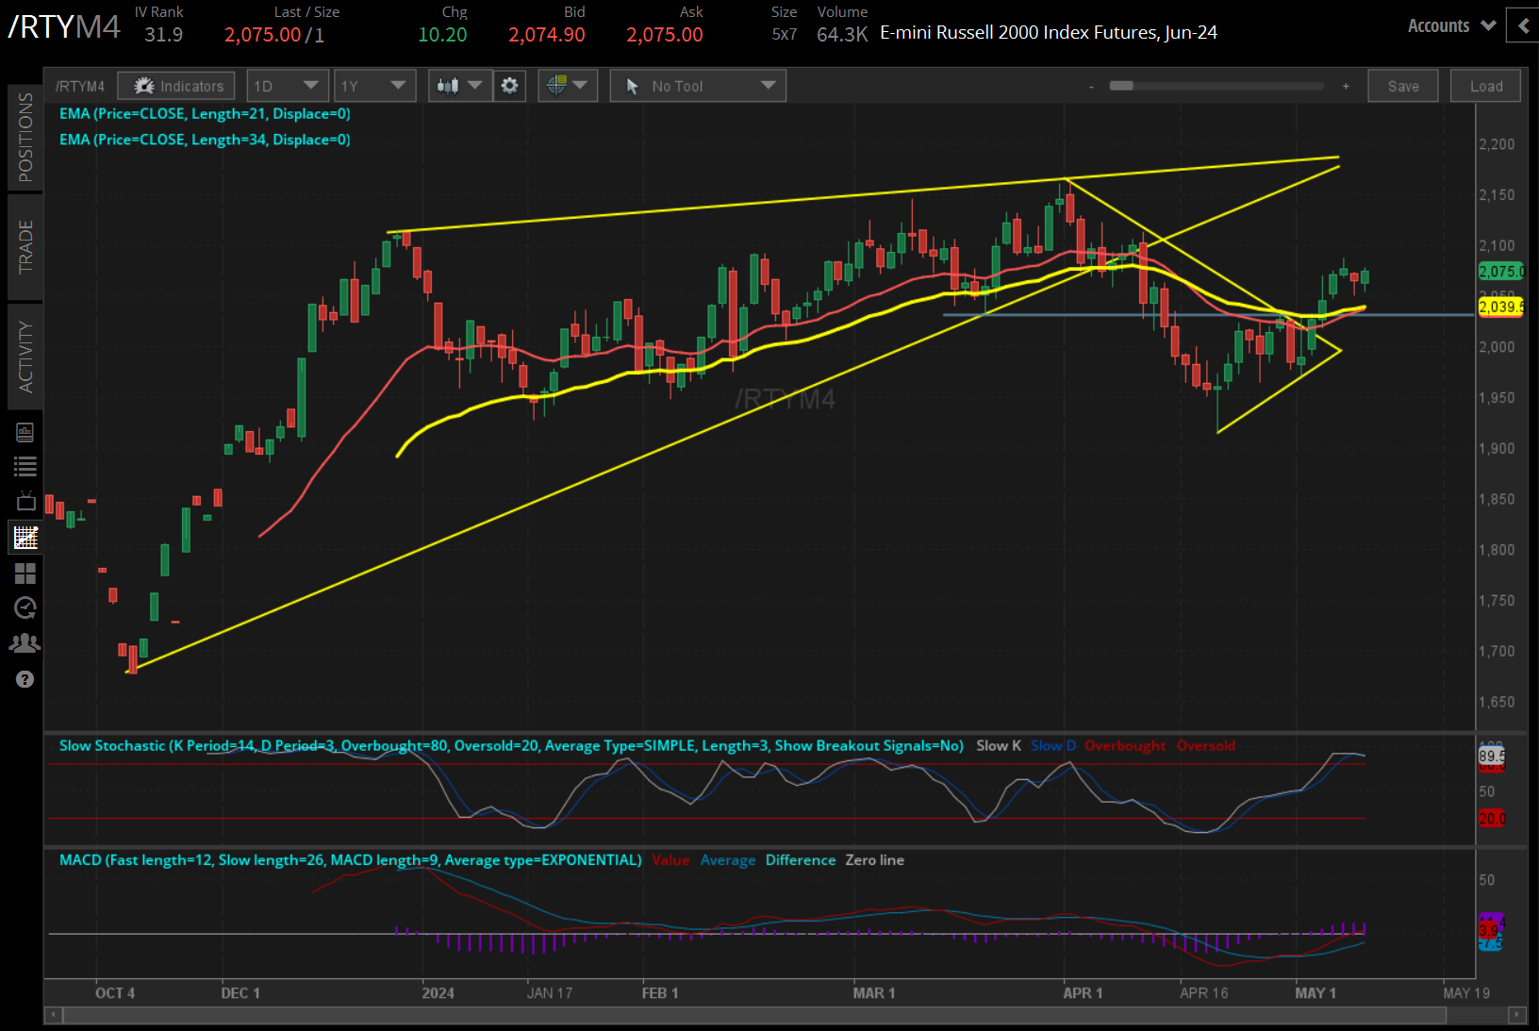The height and width of the screenshot is (1031, 1539).
Task: Toggle the MACD Value plot visibility
Action: pos(670,859)
